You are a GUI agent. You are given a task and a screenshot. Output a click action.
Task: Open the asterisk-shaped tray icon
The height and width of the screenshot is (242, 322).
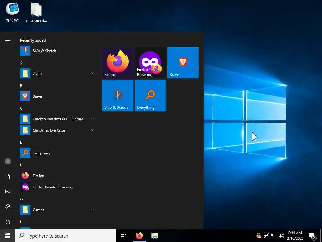click(x=266, y=236)
